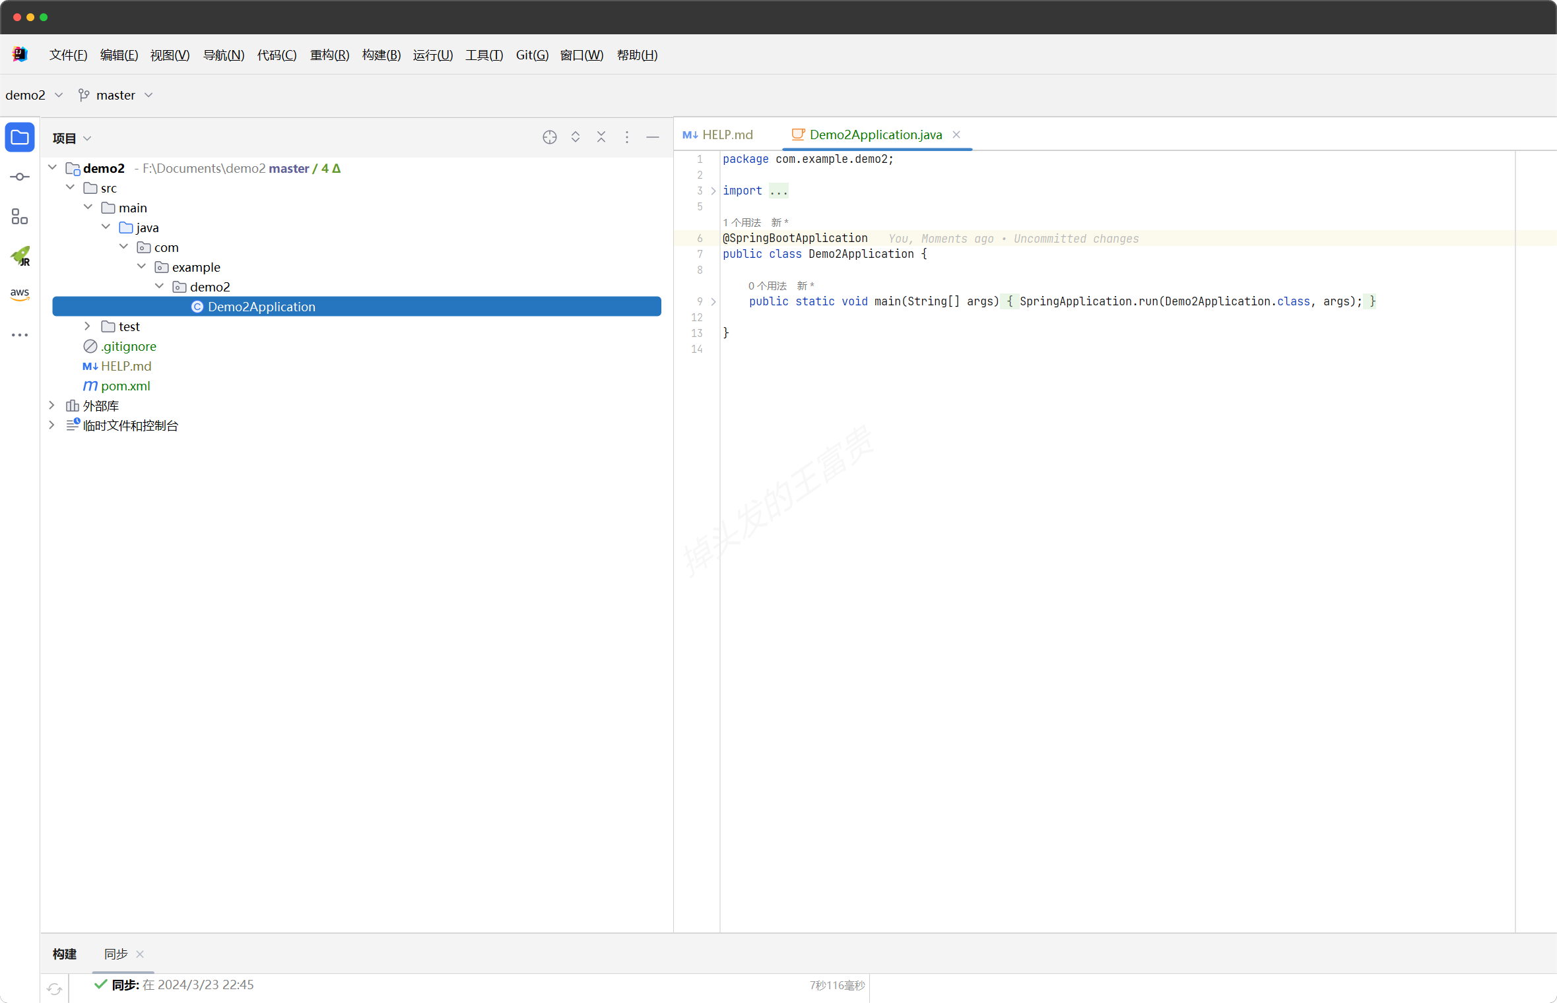Click the collapse all icon in Project panel

coord(601,137)
